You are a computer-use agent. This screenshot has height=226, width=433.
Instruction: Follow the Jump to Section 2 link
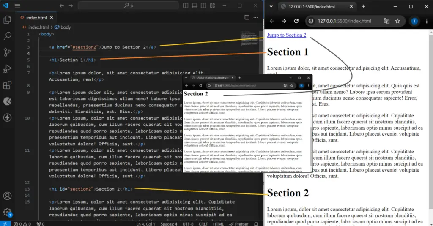click(x=286, y=35)
